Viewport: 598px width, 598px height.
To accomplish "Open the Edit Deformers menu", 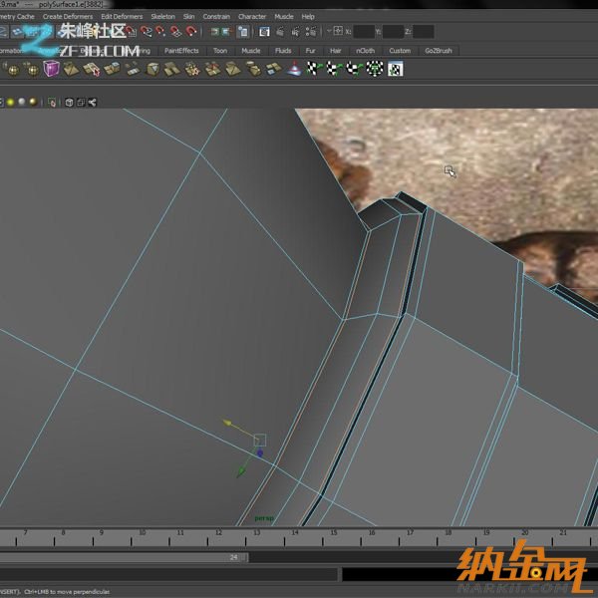I will [x=122, y=16].
